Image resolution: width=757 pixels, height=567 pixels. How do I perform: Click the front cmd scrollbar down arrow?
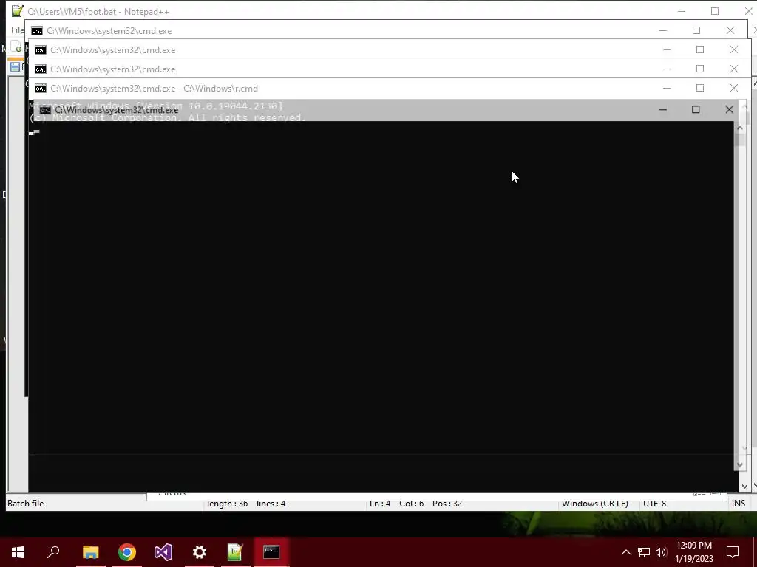tap(739, 465)
